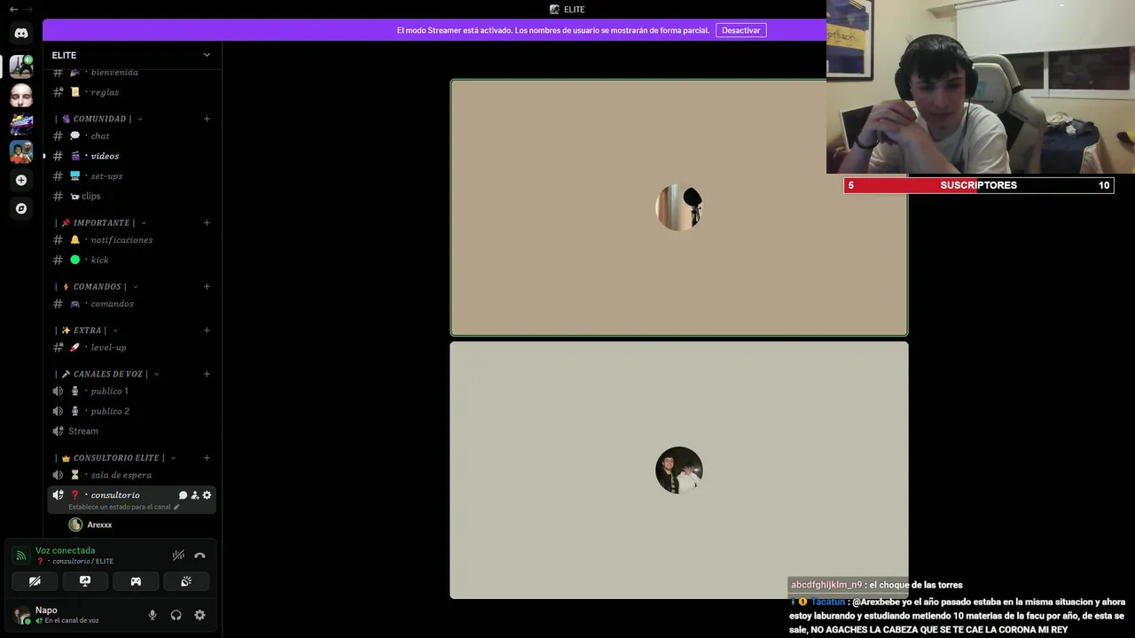The height and width of the screenshot is (638, 1135).
Task: Create channel in CONSULTORIO ELITE category
Action: click(207, 458)
